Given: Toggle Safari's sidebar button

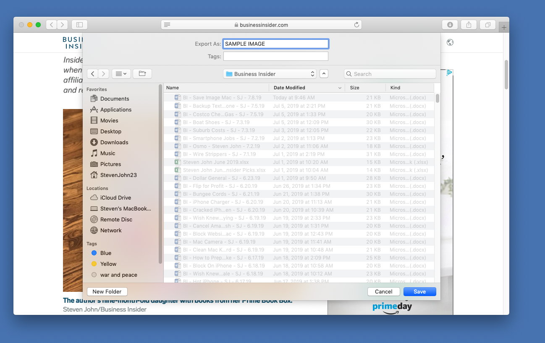Looking at the screenshot, I should 79,25.
